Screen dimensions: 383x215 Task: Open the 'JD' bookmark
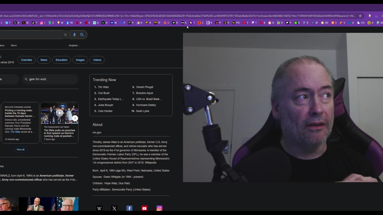pyautogui.click(x=315, y=23)
